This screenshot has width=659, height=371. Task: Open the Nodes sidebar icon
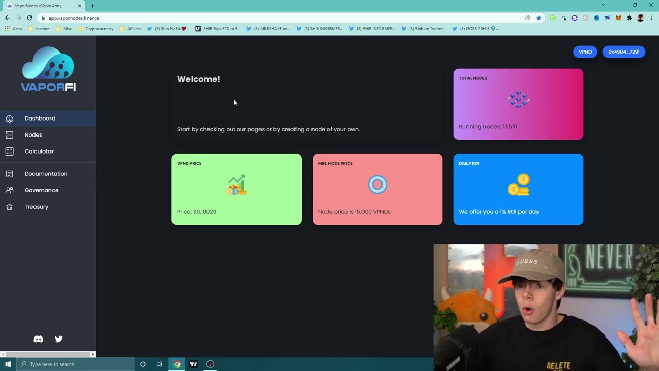tap(9, 135)
